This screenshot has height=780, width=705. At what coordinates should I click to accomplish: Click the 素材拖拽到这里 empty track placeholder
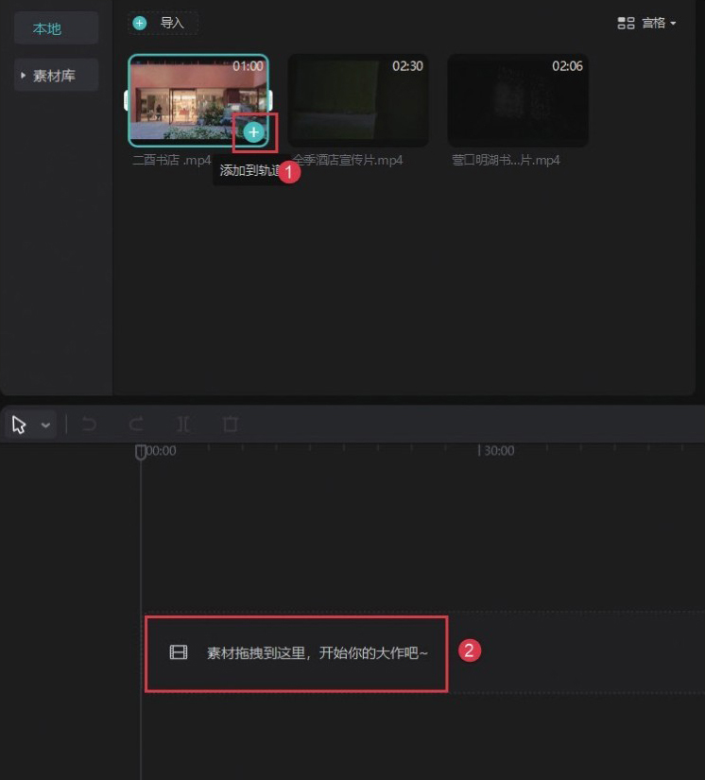(x=297, y=652)
